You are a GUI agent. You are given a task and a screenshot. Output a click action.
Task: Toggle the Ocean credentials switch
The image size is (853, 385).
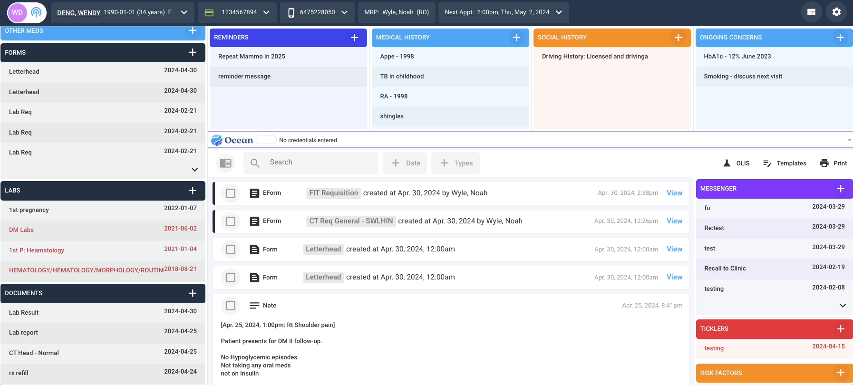pyautogui.click(x=266, y=140)
